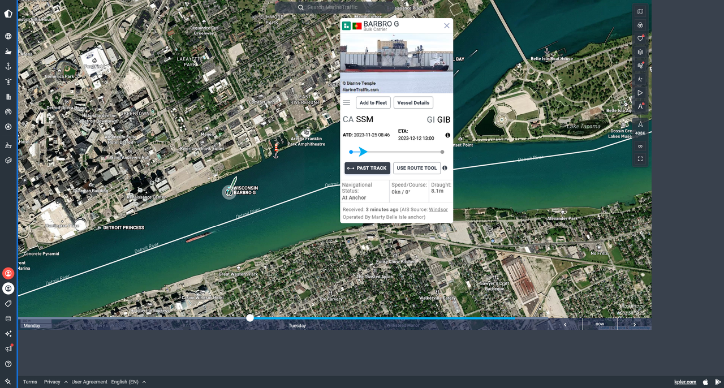Show past track of BARBRO G
Screen dimensions: 724x388
[368, 168]
